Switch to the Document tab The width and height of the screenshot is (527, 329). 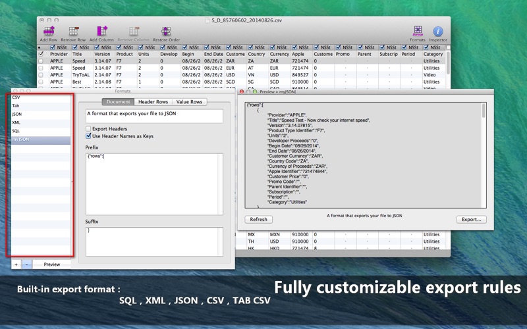(118, 102)
